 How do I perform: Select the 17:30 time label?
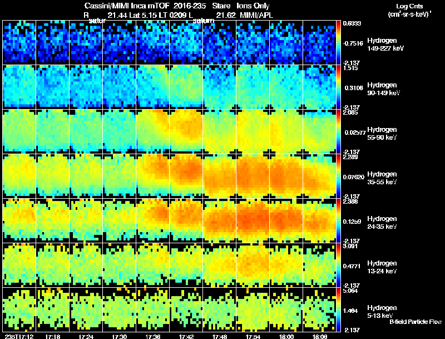point(120,336)
